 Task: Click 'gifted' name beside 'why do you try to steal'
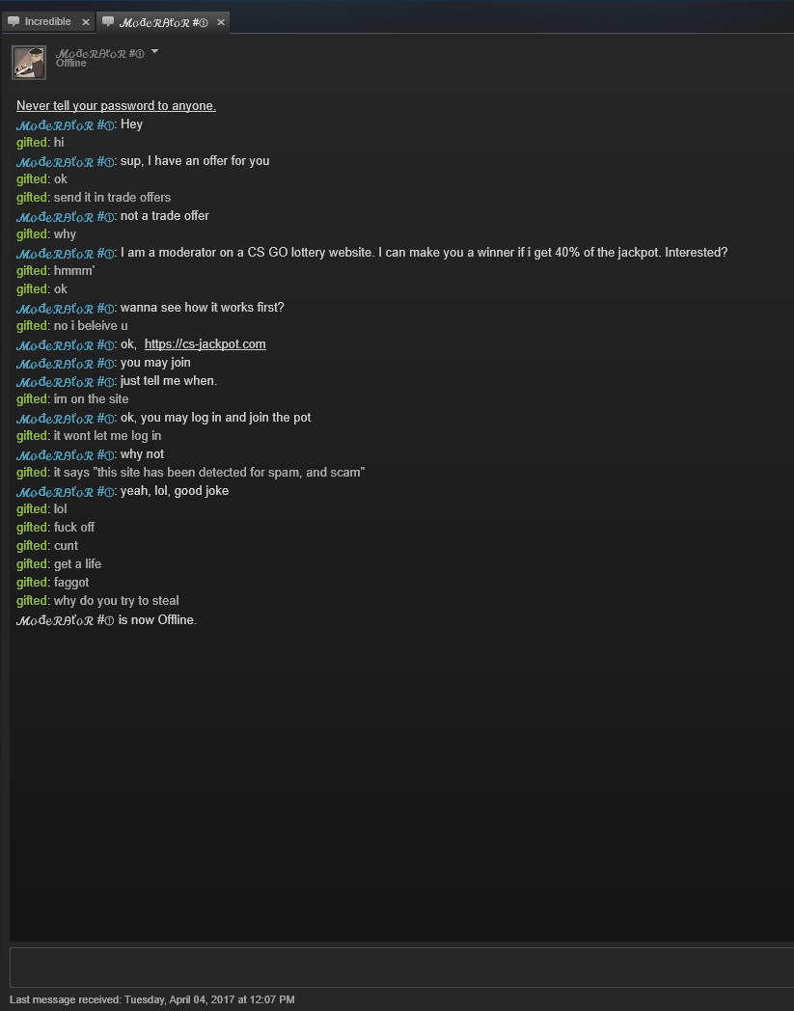tap(32, 601)
